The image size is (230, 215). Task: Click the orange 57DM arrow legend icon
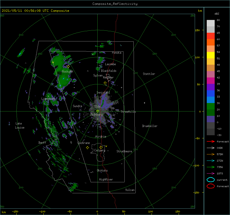point(211,154)
